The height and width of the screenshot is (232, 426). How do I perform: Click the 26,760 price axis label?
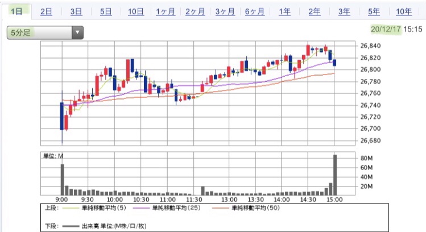tap(370, 93)
